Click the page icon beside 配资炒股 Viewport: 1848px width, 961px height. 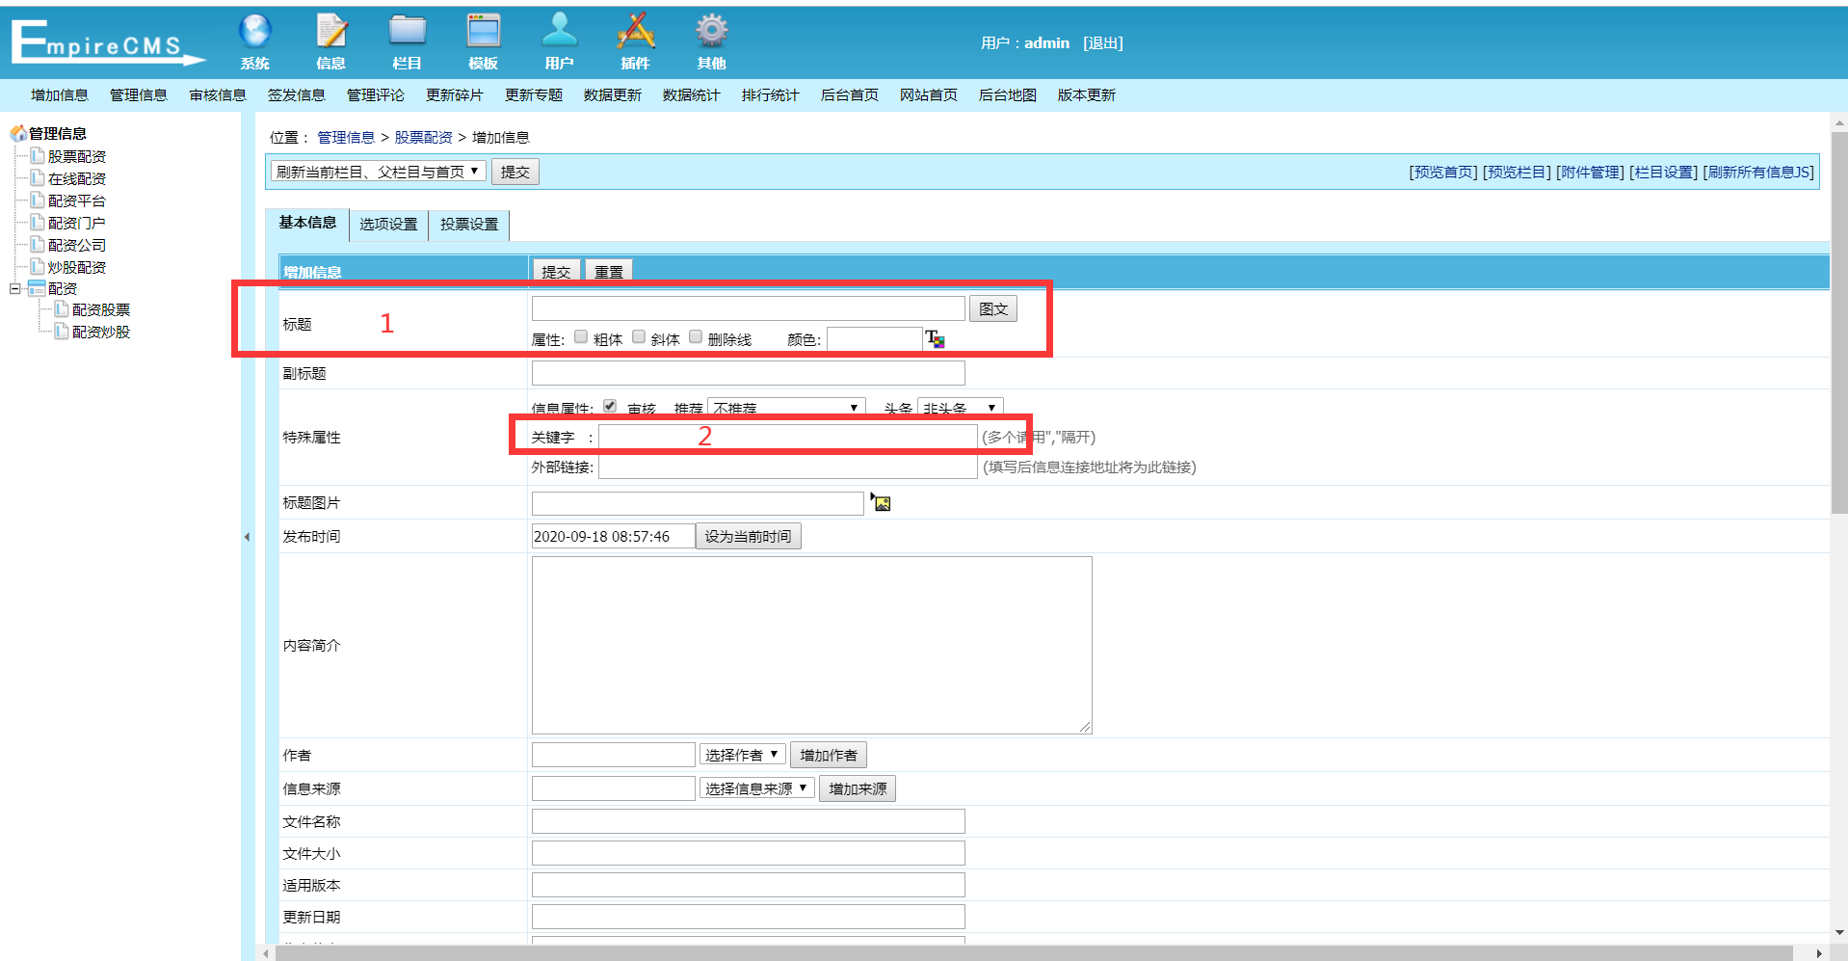[61, 332]
